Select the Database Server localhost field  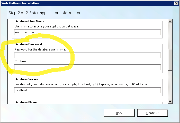[87, 90]
